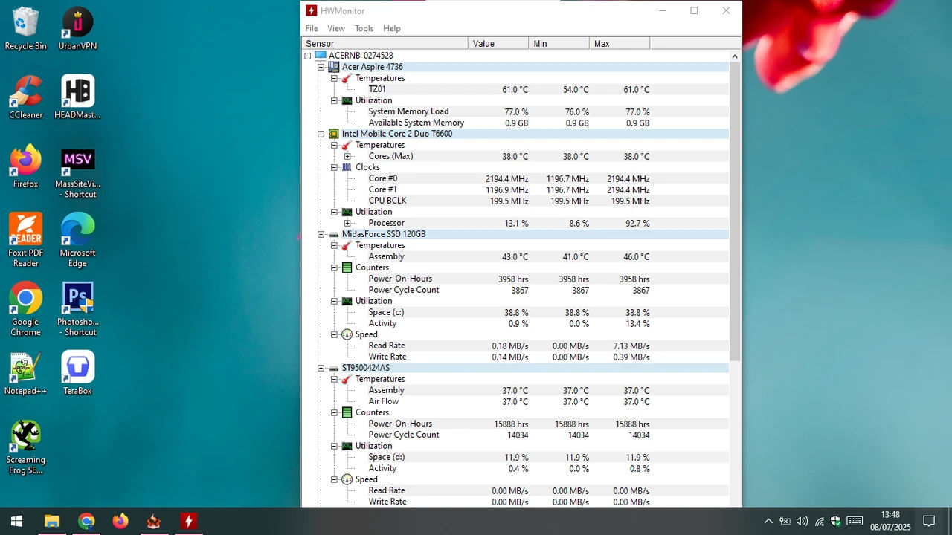
Task: Click the 7.13 MB/s read rate max
Action: point(631,346)
